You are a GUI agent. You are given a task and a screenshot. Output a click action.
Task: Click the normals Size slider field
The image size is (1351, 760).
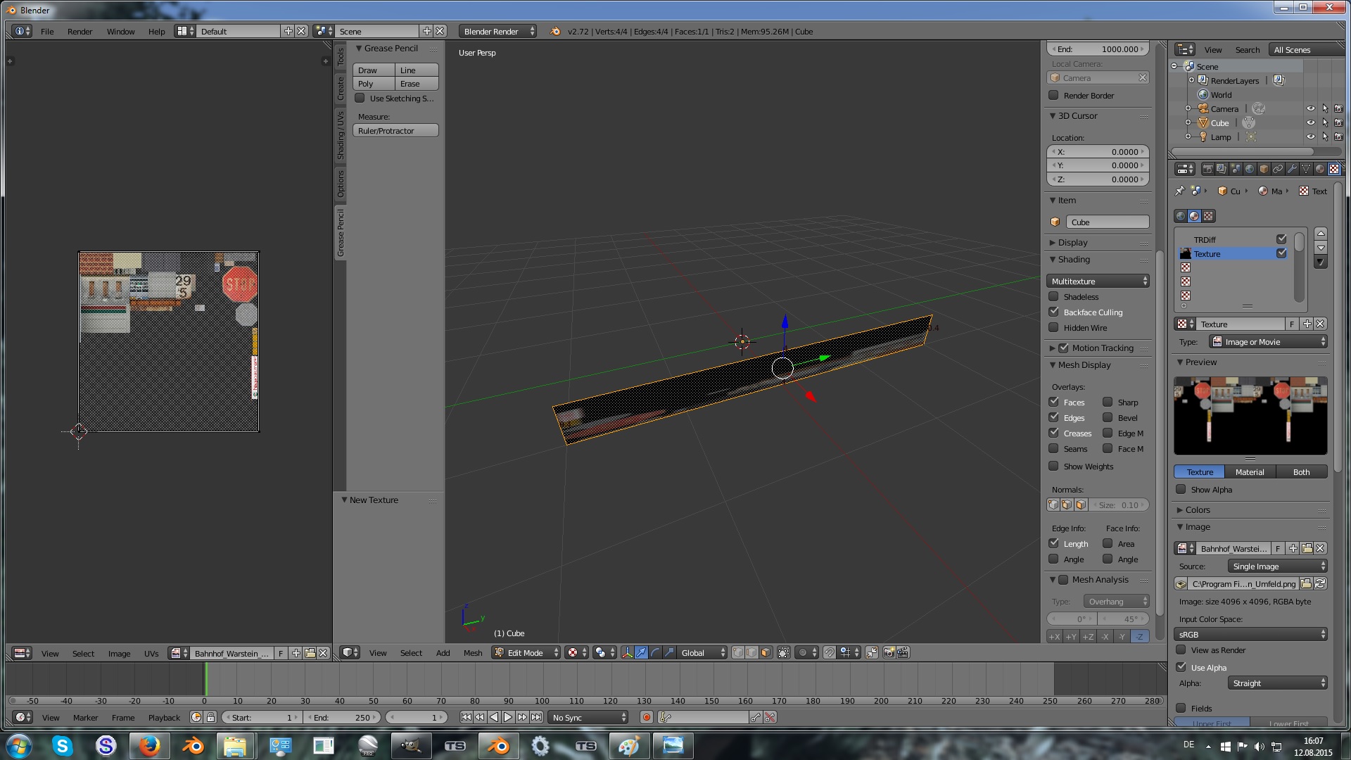(1119, 505)
